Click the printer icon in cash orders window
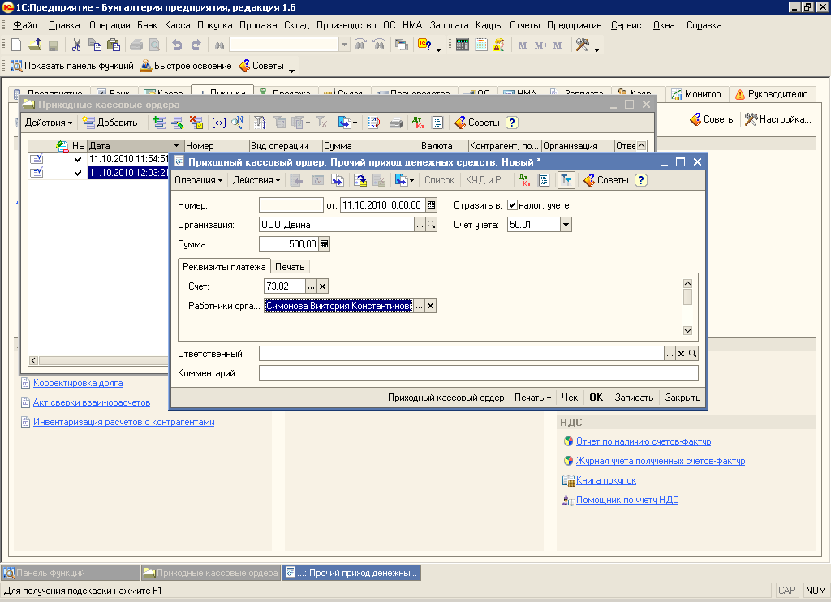The width and height of the screenshot is (831, 602). click(x=396, y=123)
